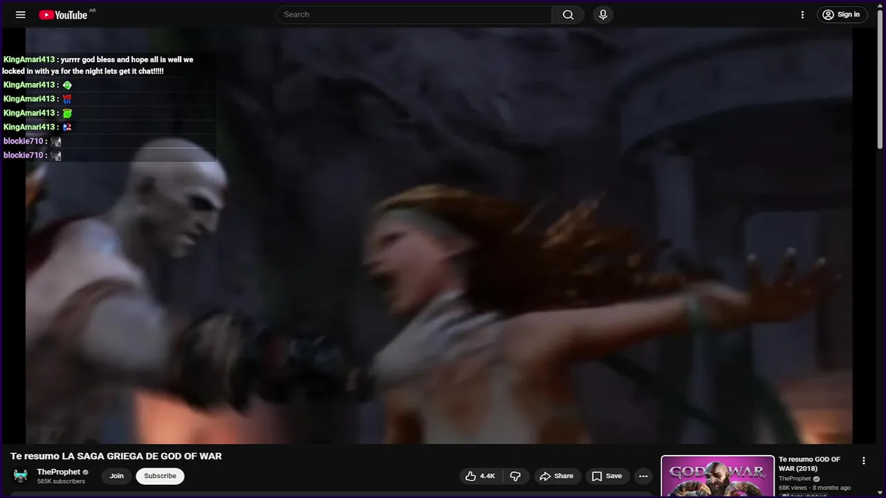
Task: Click the Join membership button
Action: (116, 476)
